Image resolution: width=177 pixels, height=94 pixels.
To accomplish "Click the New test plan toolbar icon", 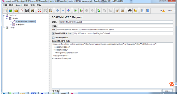I will 5,11.
